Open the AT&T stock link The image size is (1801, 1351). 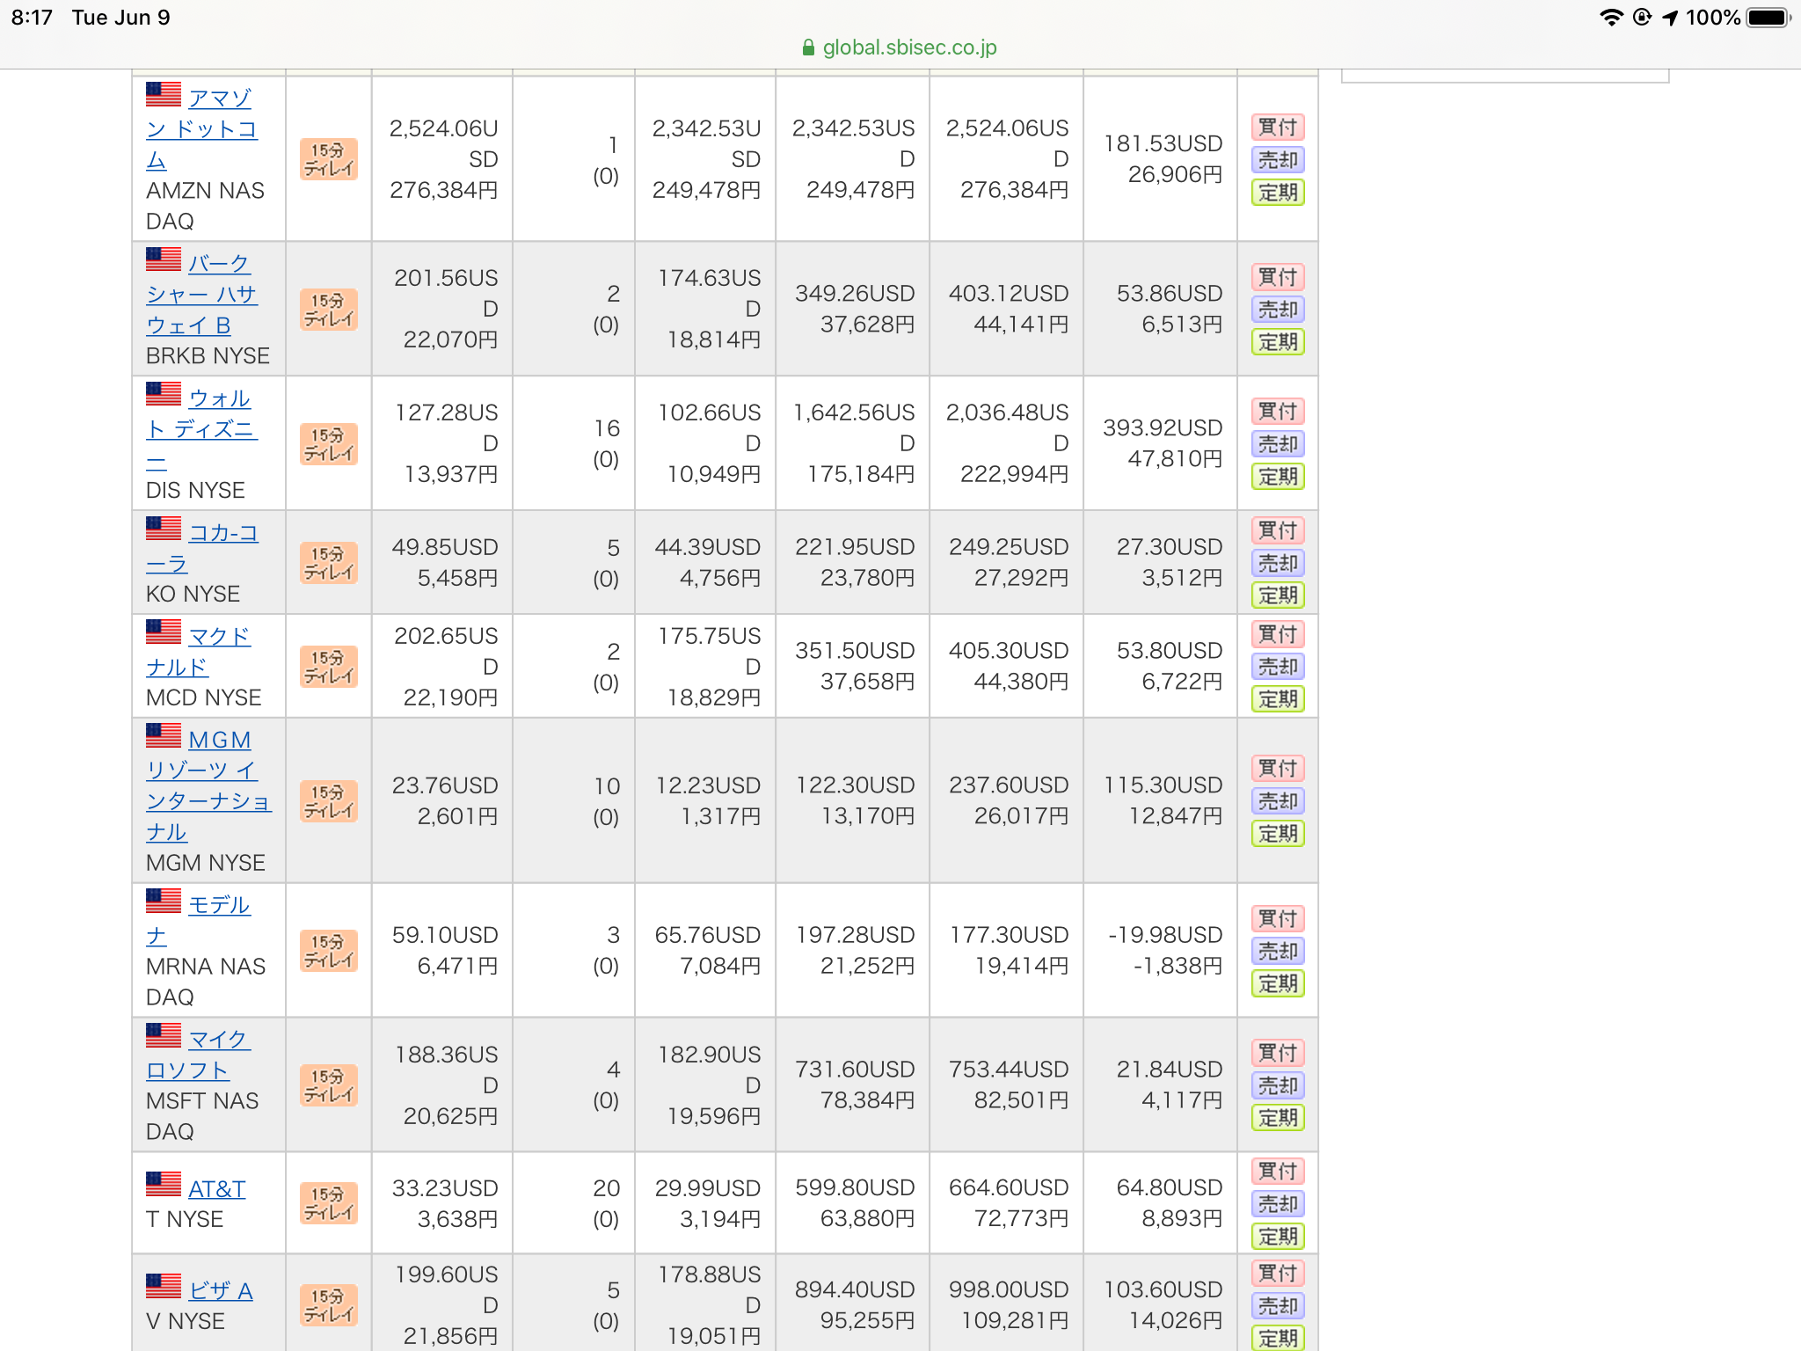click(217, 1188)
